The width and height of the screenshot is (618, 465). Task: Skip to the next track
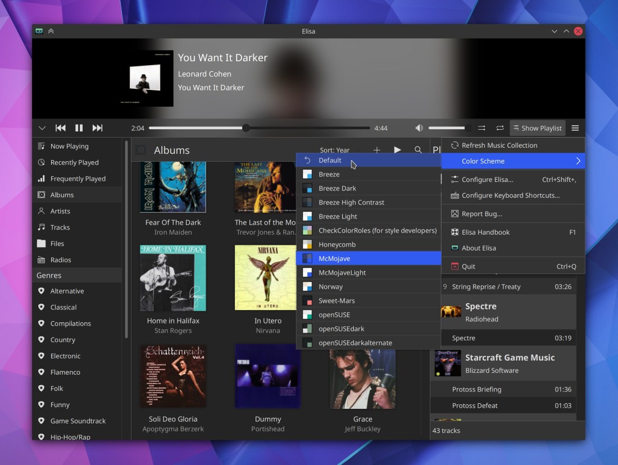[97, 128]
